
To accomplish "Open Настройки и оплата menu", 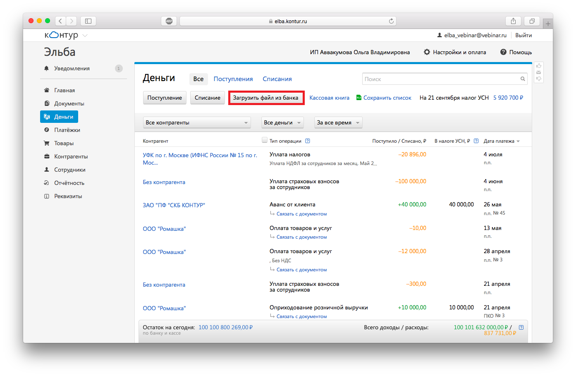I will pyautogui.click(x=455, y=52).
